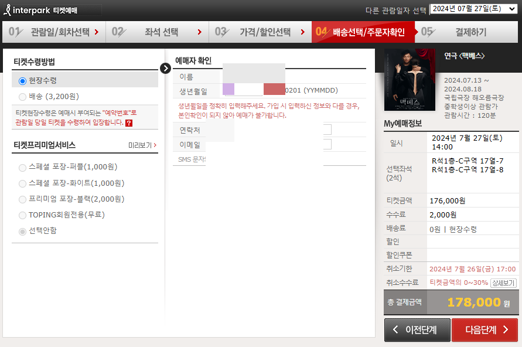Click the black circular arrow beside 예매자 확인

166,68
